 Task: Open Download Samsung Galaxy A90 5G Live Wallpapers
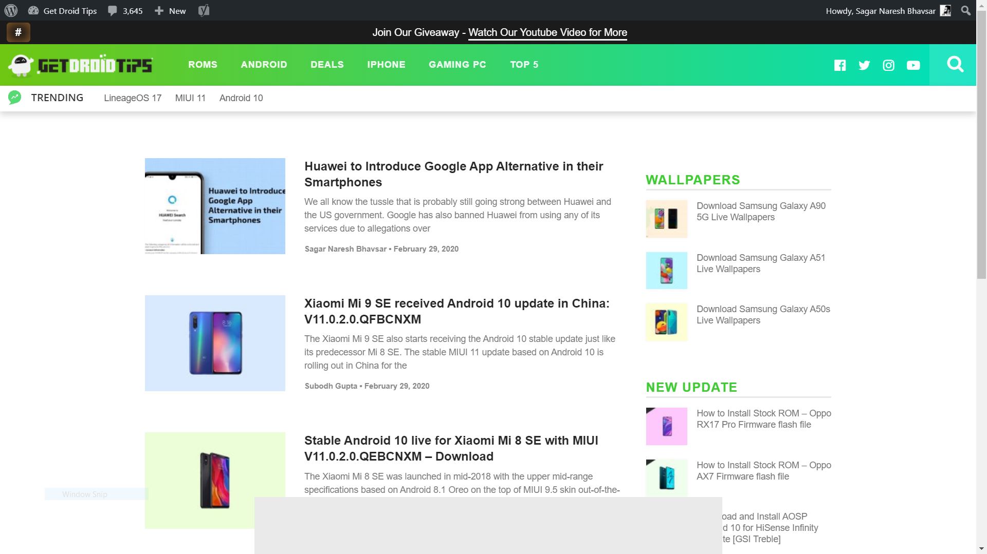click(x=761, y=212)
